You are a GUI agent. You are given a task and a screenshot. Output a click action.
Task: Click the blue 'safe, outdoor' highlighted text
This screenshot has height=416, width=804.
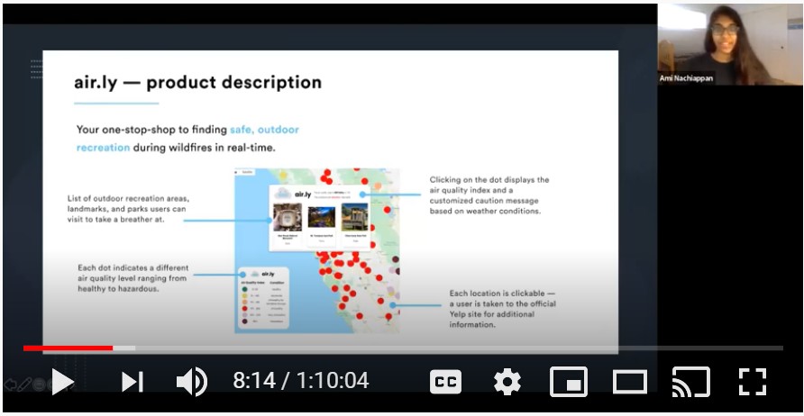(x=264, y=130)
